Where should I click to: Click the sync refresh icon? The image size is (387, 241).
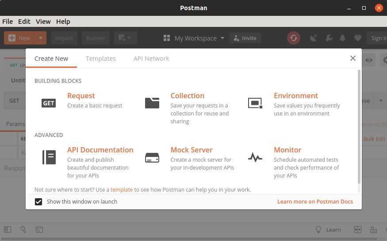click(294, 38)
